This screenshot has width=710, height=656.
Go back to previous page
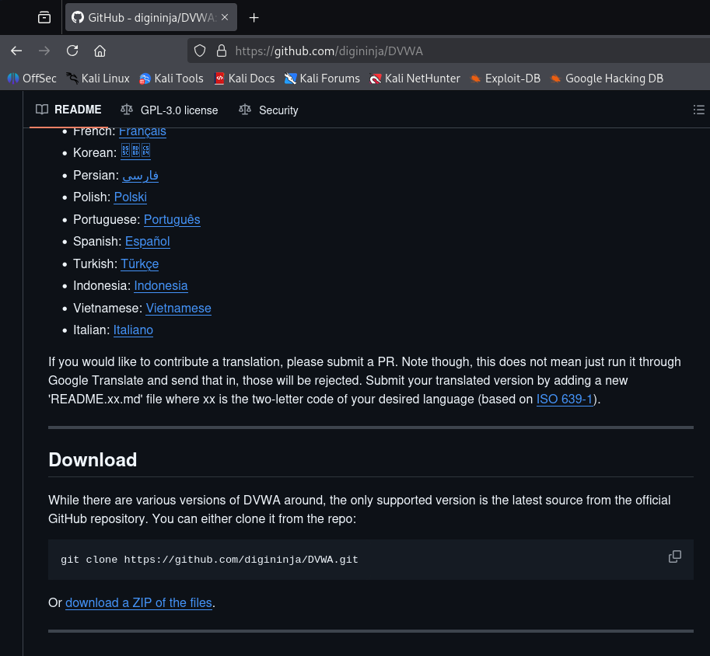(x=16, y=51)
